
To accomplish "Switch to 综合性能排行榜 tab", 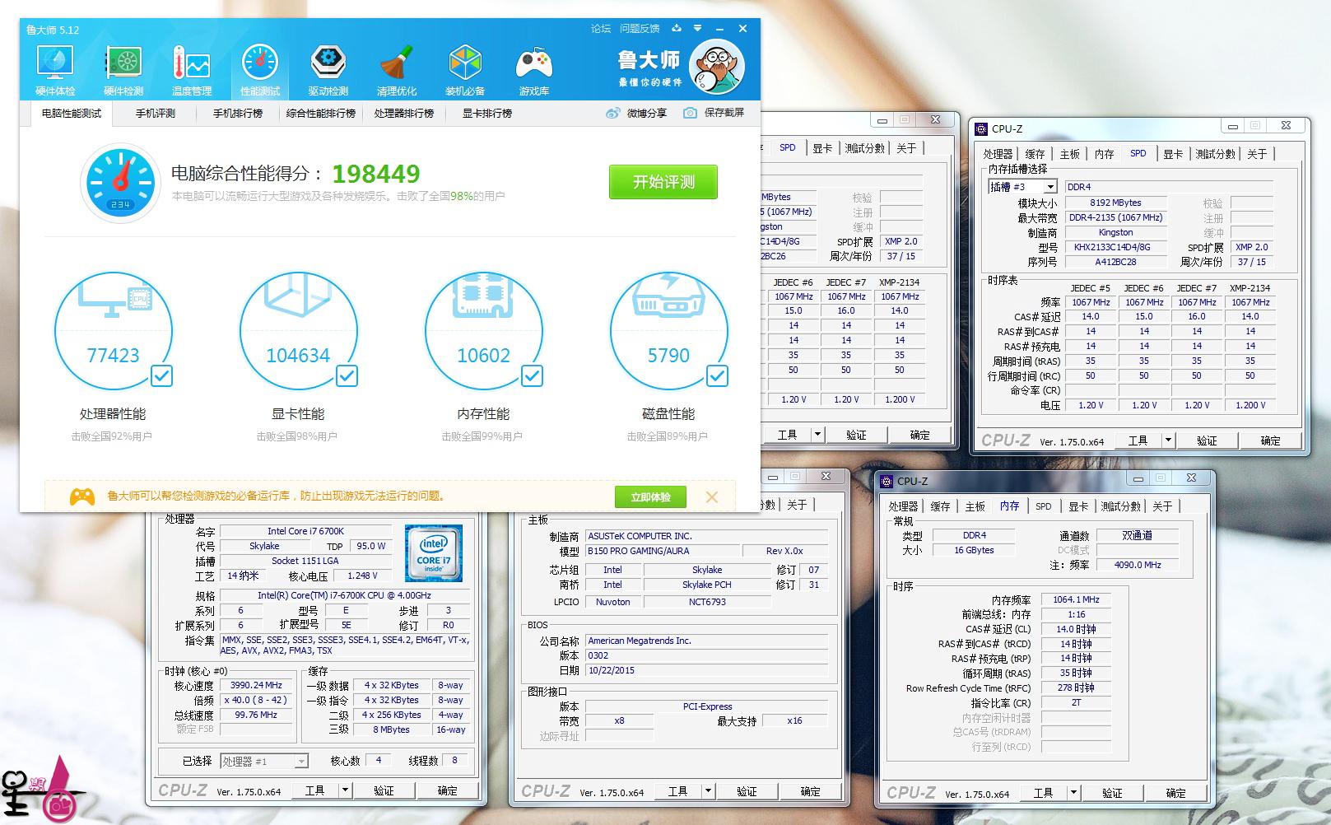I will [321, 113].
